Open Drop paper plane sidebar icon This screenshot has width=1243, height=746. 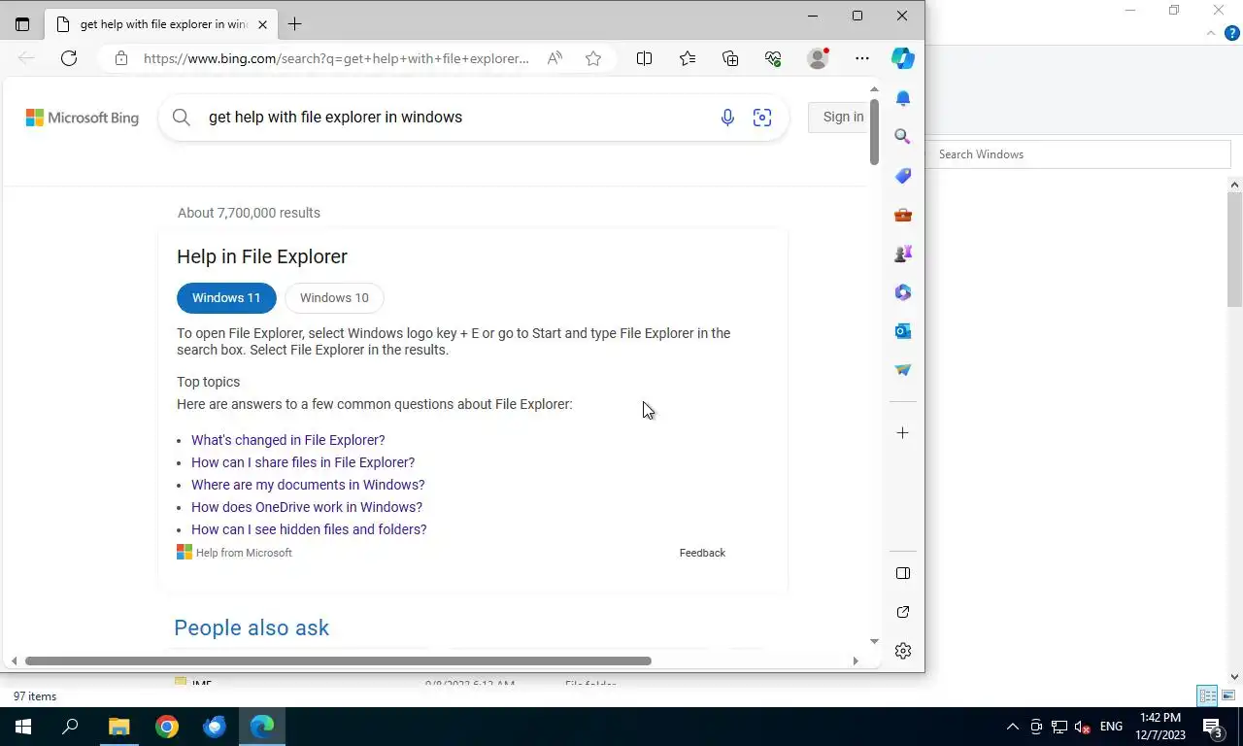click(x=903, y=370)
